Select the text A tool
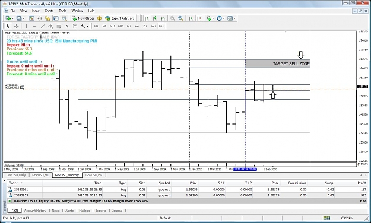The image size is (371, 223). (66, 26)
